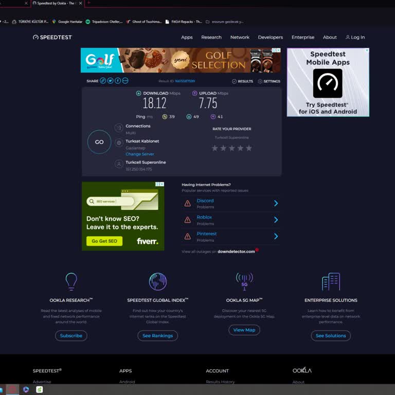Click the upload ping icon showing 41

(x=213, y=117)
